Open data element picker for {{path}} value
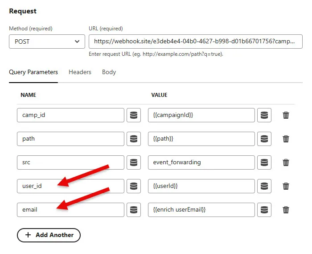 click(x=264, y=139)
